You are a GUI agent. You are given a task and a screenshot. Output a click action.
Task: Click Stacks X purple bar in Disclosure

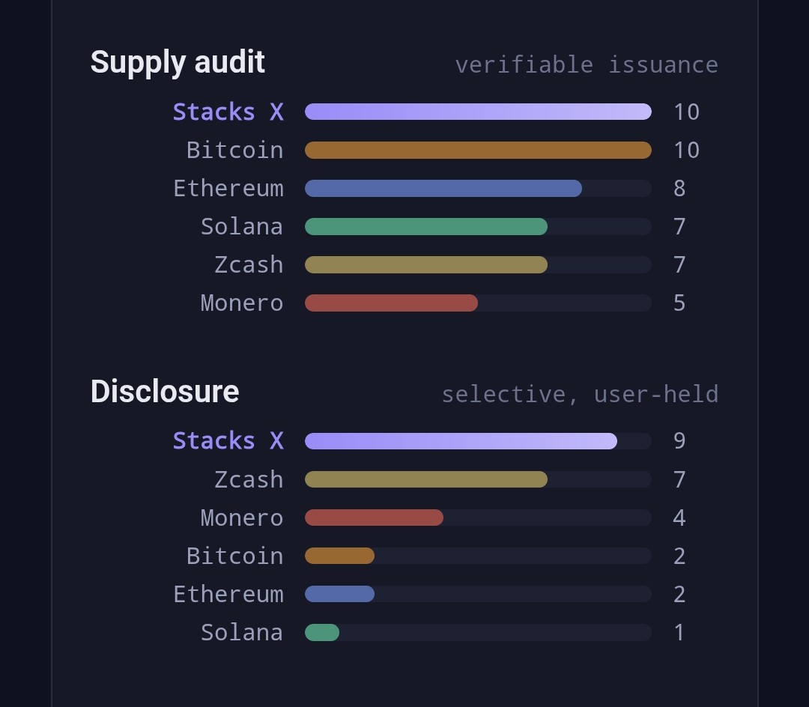pyautogui.click(x=461, y=441)
